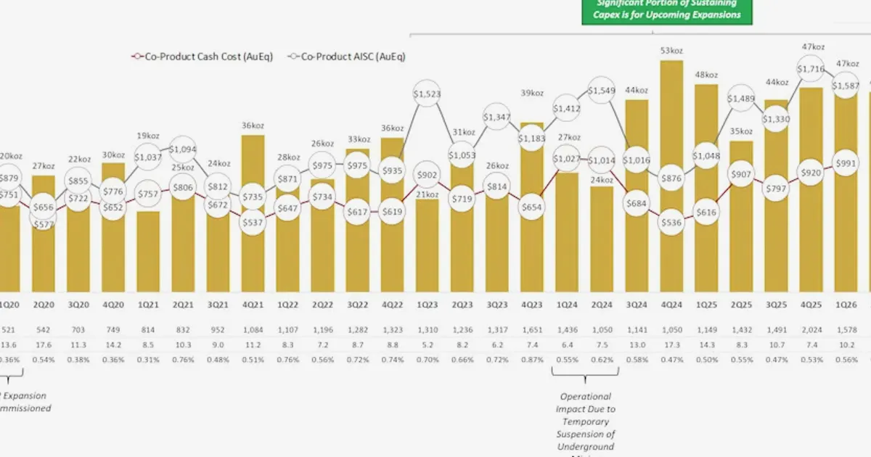Click the $537 data label
This screenshot has height=457, width=871.
pos(253,223)
